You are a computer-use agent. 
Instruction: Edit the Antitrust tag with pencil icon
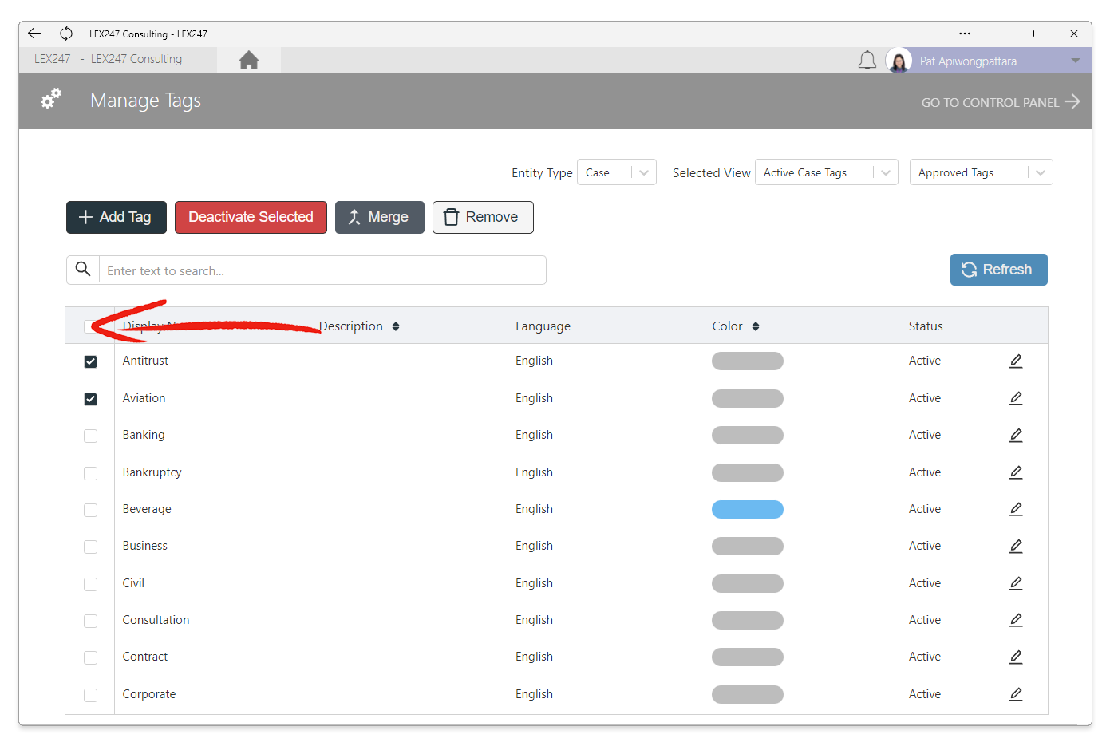point(1016,361)
